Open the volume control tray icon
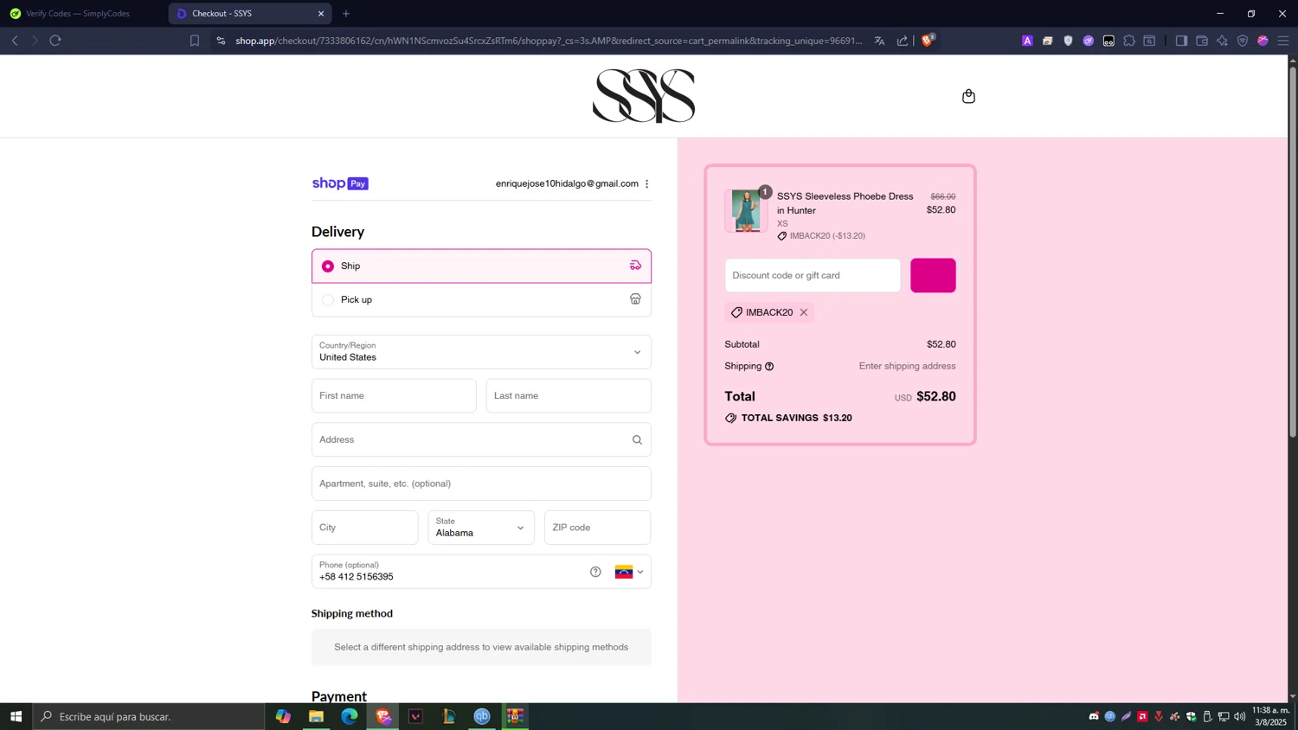The image size is (1298, 730). click(x=1240, y=716)
